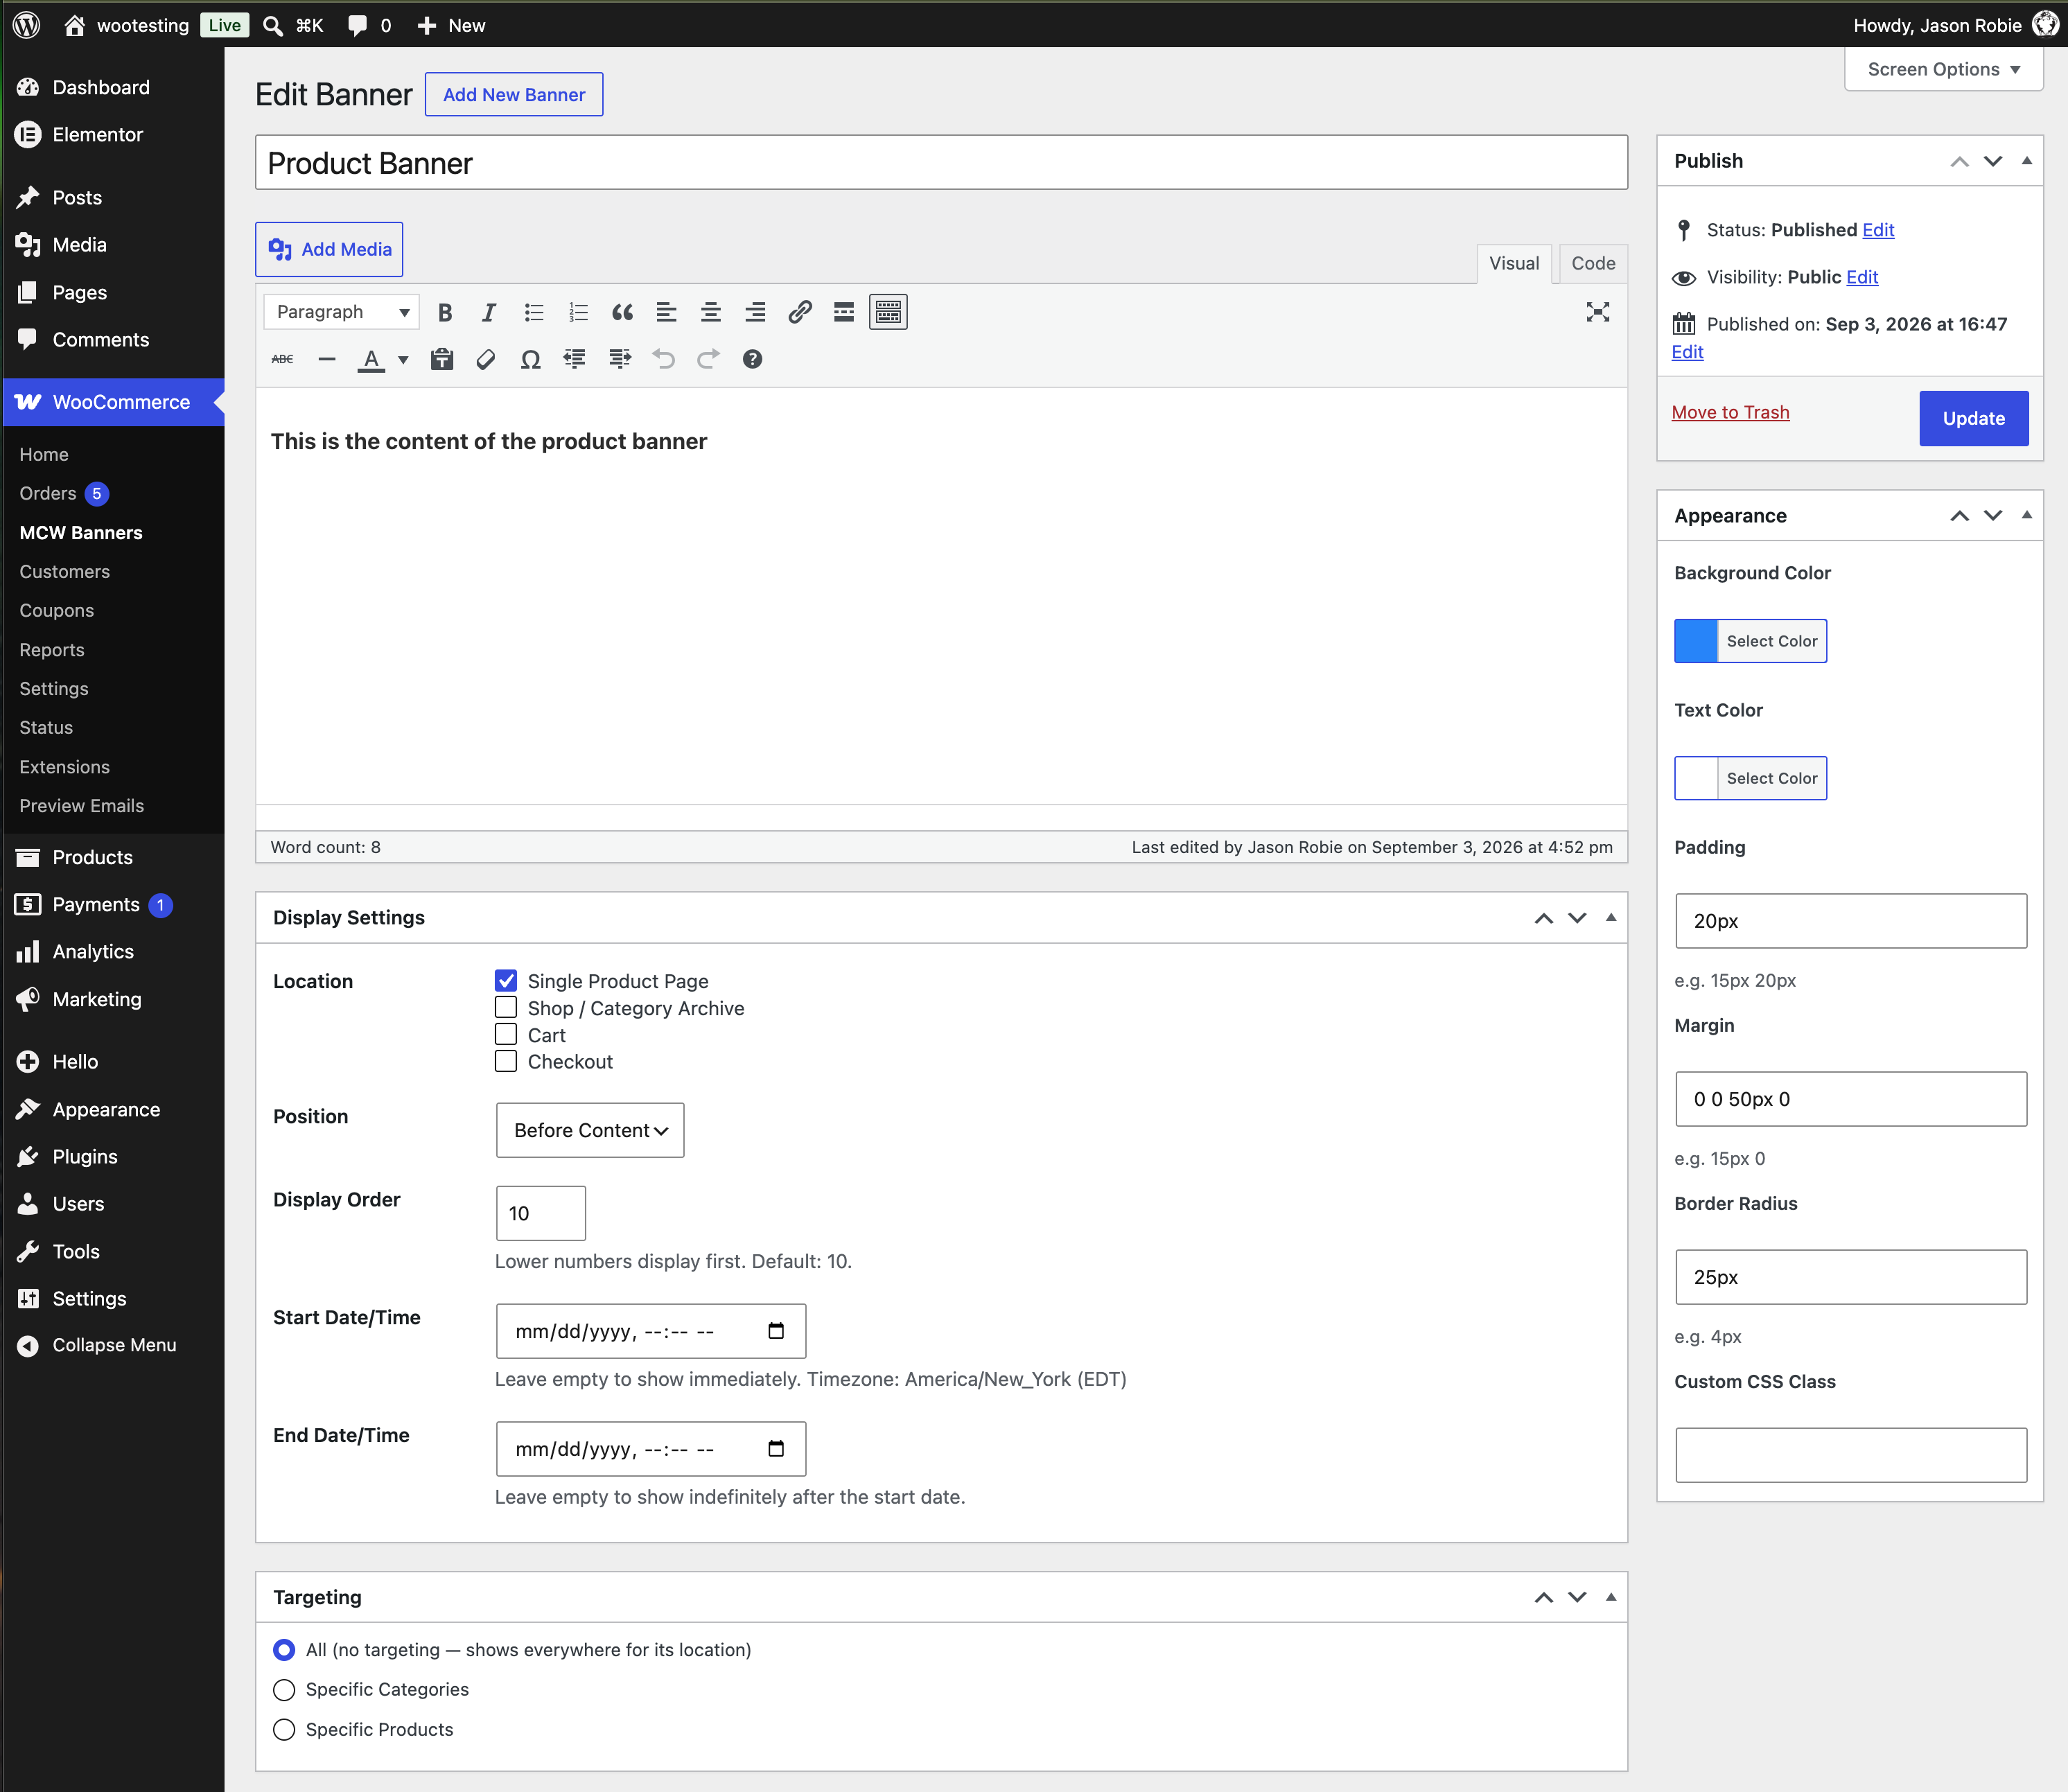The width and height of the screenshot is (2068, 1792).
Task: Click the Update button
Action: [1973, 418]
